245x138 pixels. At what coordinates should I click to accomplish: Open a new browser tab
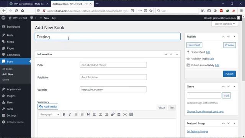(x=97, y=3)
